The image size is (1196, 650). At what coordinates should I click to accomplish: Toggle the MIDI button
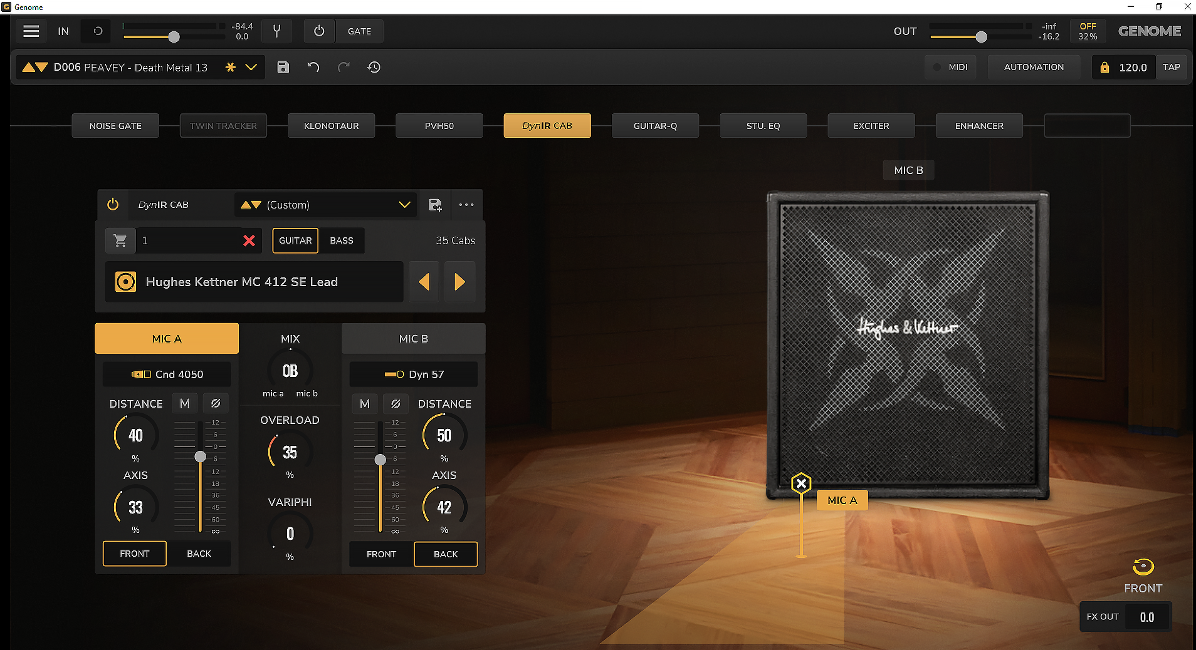click(950, 67)
